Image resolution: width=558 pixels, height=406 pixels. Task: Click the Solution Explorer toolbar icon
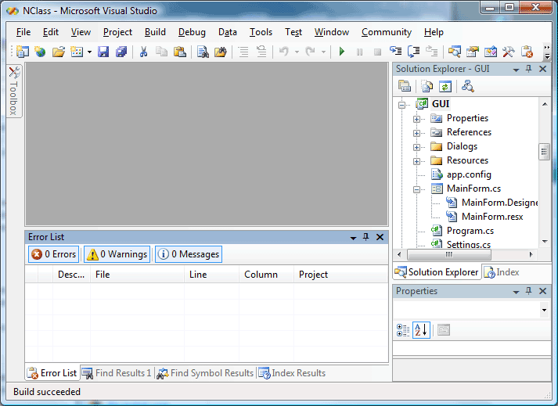point(455,52)
